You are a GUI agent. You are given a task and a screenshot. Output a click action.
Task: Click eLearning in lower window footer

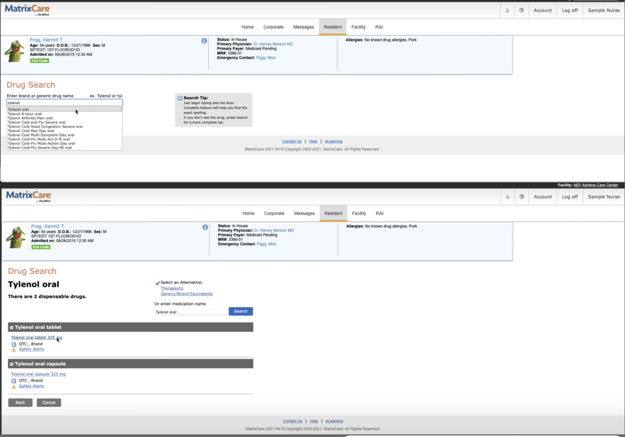tap(334, 421)
